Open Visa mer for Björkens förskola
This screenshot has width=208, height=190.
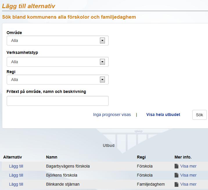[188, 175]
